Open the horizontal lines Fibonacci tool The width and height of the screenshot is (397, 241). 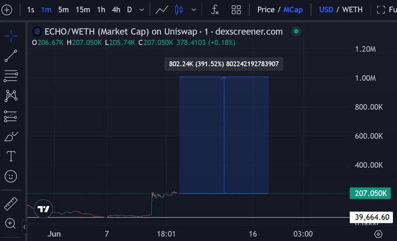[11, 76]
